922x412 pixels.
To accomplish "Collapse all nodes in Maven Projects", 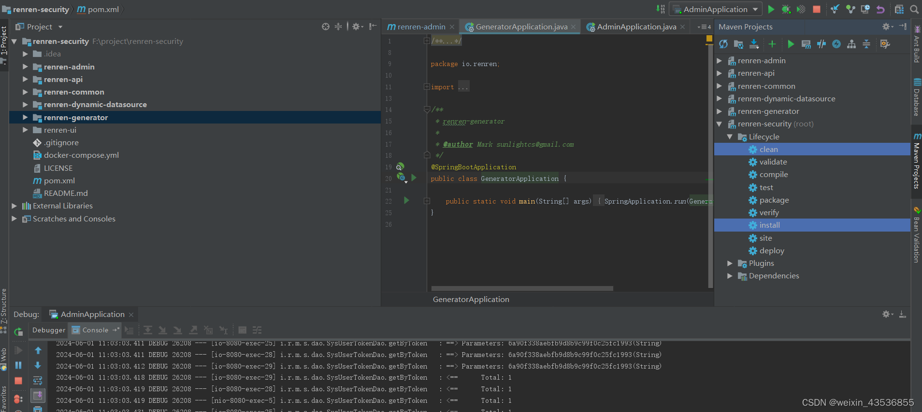I will 866,44.
